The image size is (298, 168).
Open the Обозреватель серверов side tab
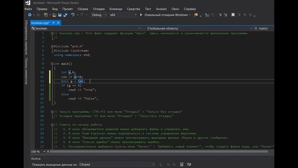27,37
